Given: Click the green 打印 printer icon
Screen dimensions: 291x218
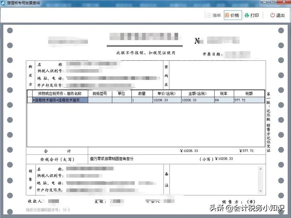Looking at the screenshot, I should pos(247,15).
